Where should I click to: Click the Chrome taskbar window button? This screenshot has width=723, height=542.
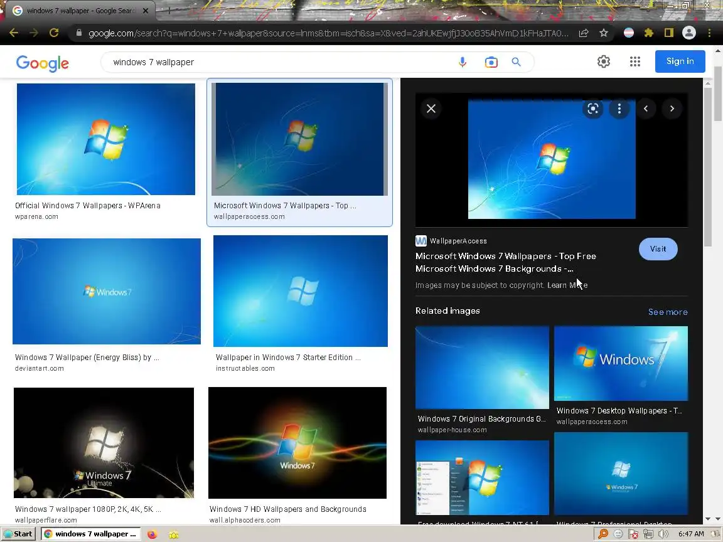[91, 534]
